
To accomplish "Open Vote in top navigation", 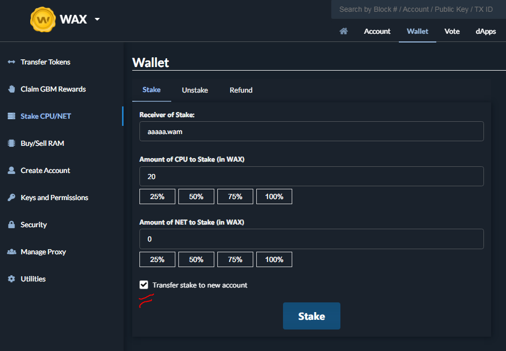I will 452,31.
